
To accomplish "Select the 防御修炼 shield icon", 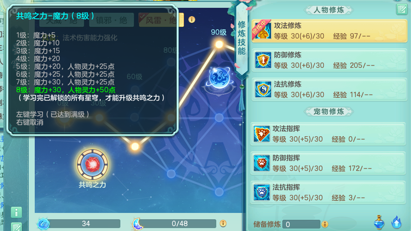I will tap(263, 60).
